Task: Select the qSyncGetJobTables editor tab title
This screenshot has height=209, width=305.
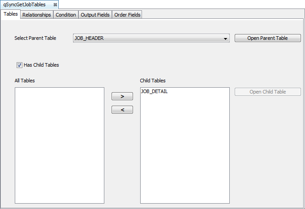Action: tap(24, 4)
